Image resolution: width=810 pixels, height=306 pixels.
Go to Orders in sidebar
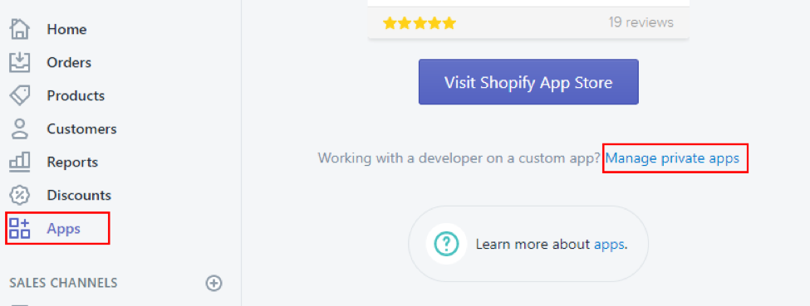(x=69, y=62)
